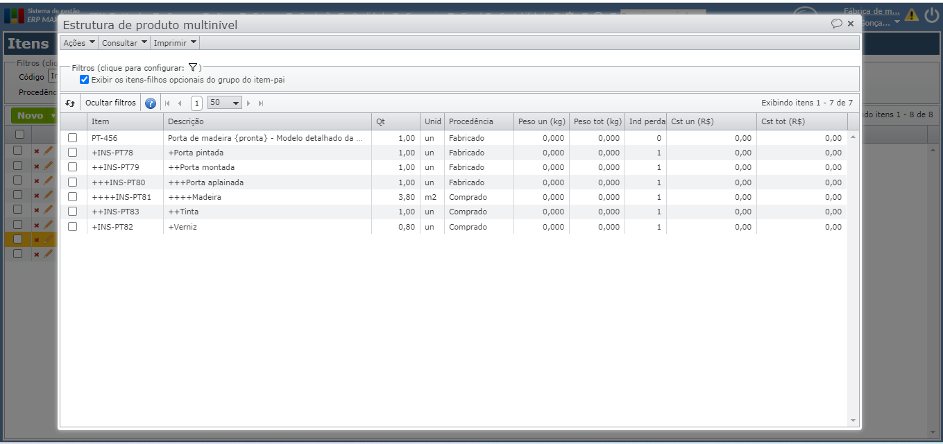Go to the next page of results

[x=249, y=103]
